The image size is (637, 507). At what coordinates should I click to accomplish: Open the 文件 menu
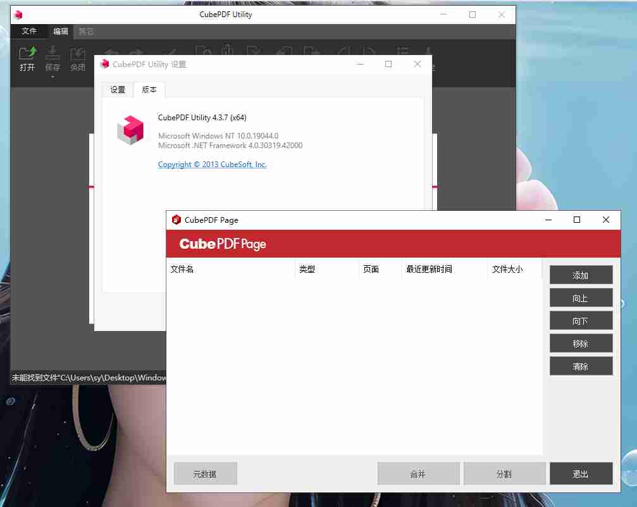point(29,31)
